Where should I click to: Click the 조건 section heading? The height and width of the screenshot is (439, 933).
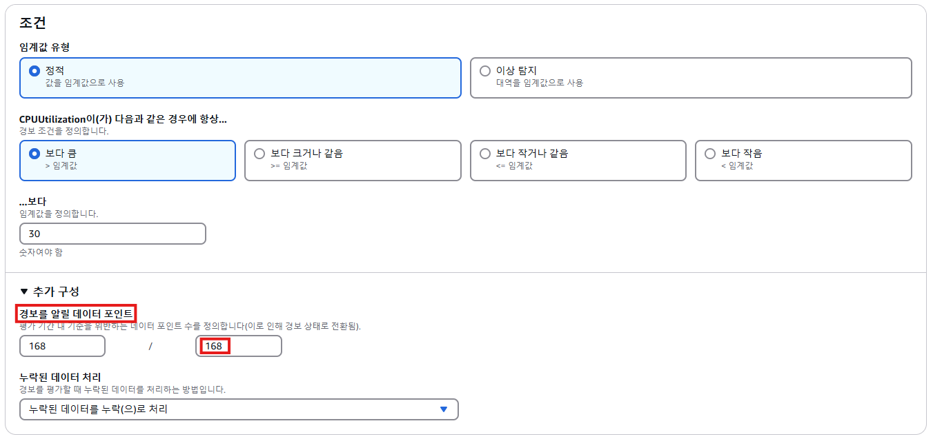point(32,23)
